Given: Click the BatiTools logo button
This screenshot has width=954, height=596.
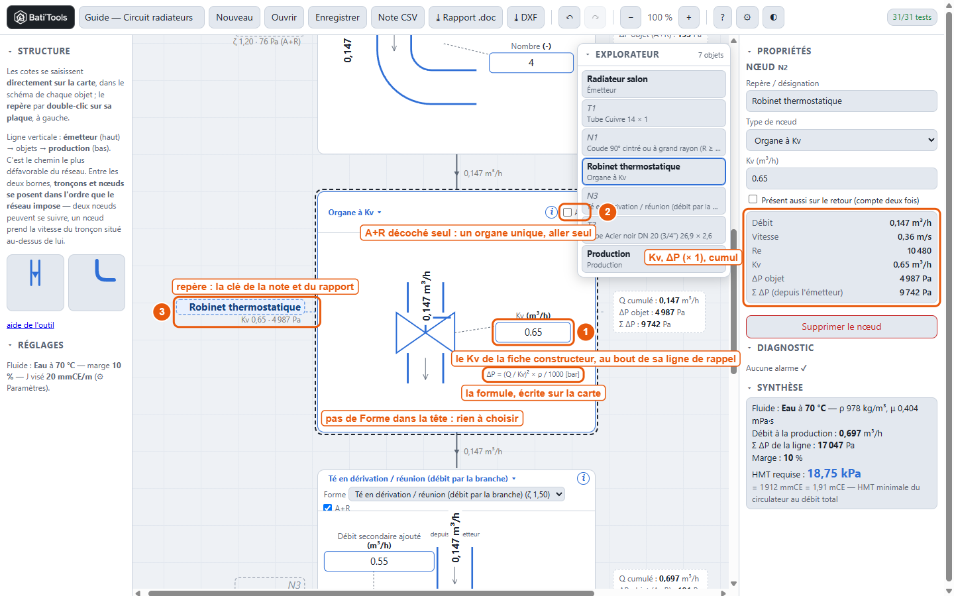Looking at the screenshot, I should click(40, 17).
